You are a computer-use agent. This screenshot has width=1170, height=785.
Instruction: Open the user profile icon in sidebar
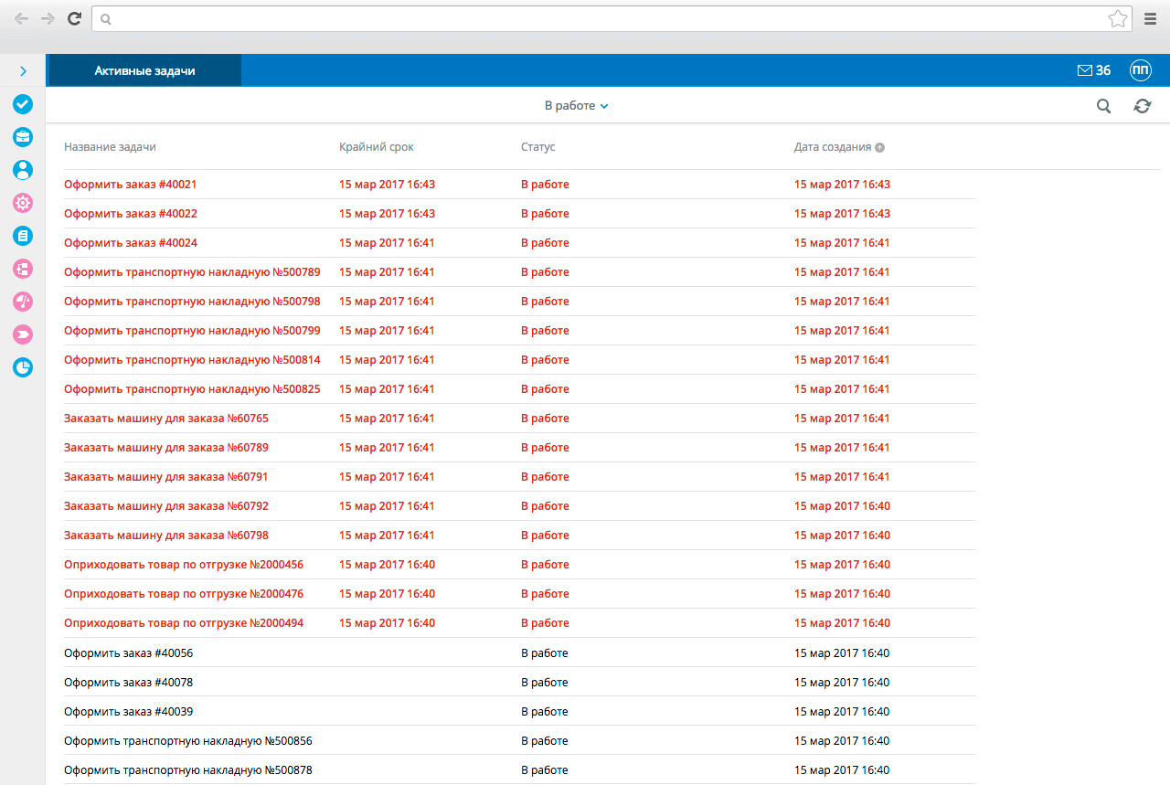23,170
